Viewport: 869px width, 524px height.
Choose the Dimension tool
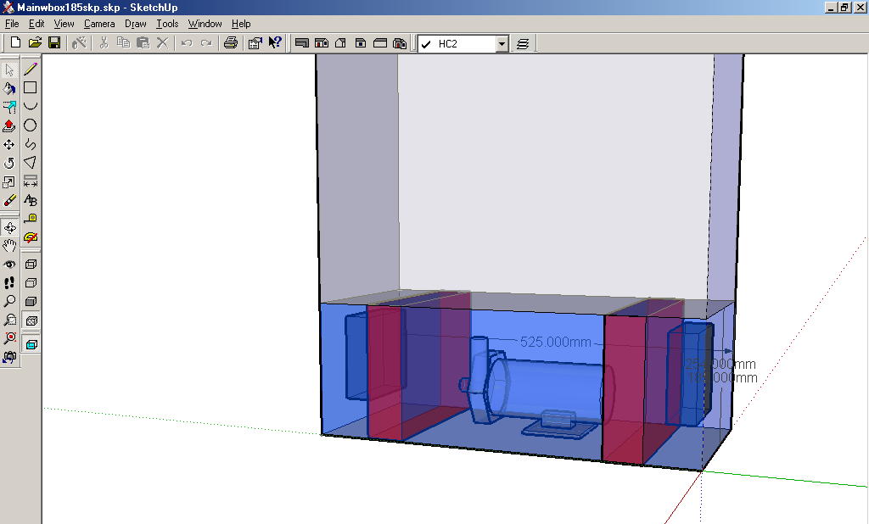[x=31, y=181]
